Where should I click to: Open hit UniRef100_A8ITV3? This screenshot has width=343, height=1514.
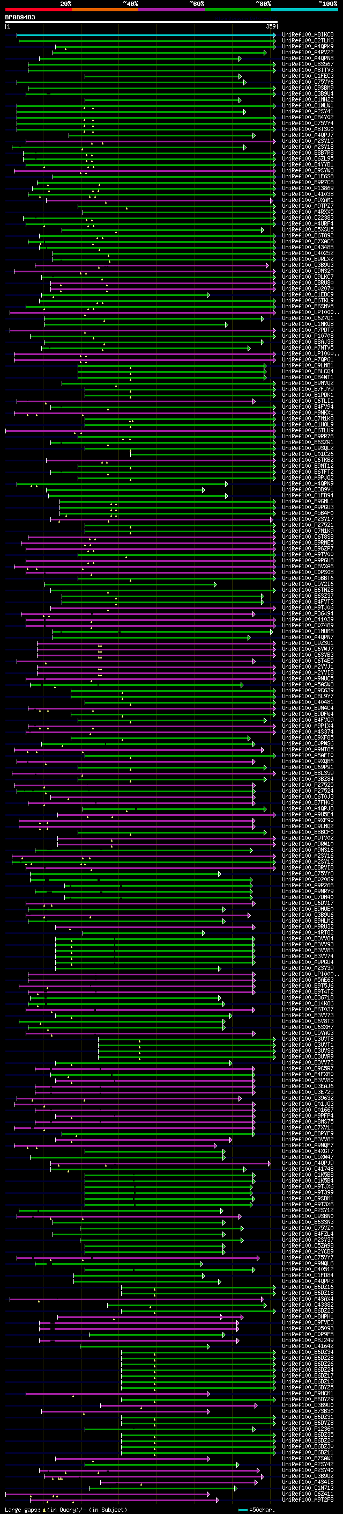308,70
